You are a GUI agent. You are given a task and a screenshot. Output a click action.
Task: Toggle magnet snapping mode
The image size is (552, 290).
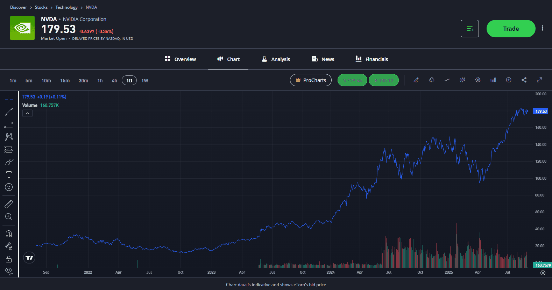(9, 234)
